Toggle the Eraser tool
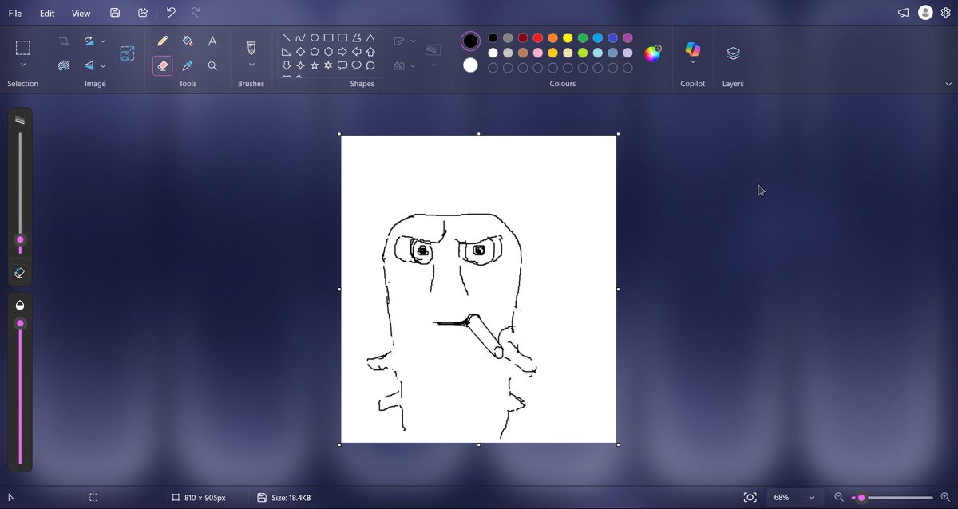This screenshot has height=509, width=958. click(x=163, y=65)
